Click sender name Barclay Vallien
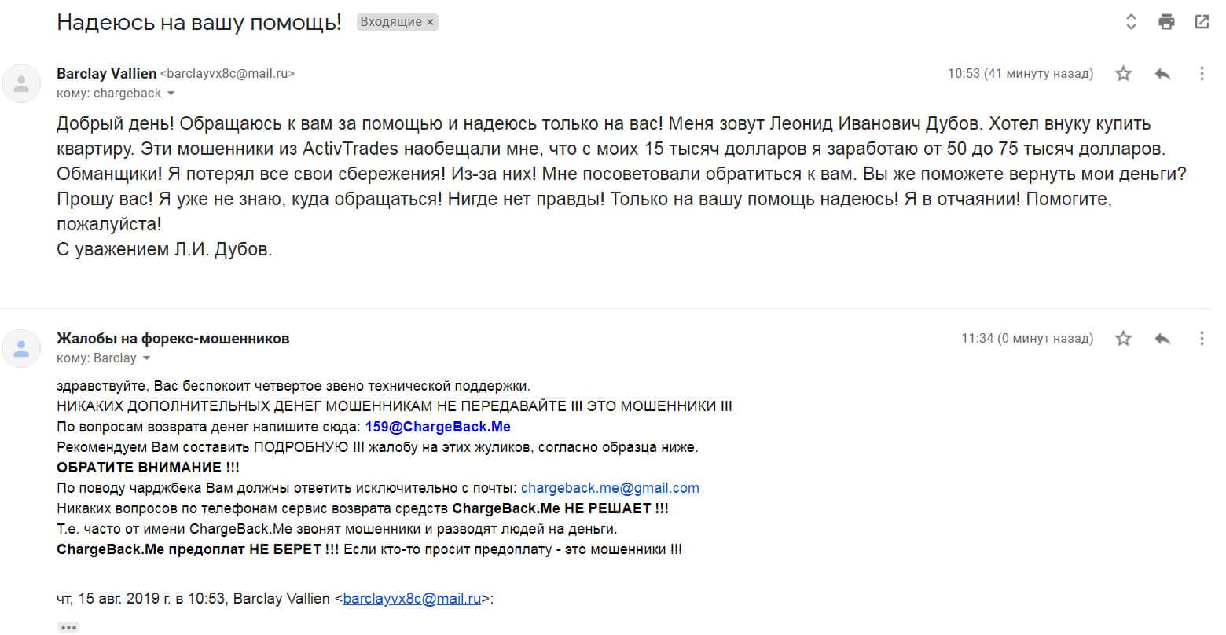Image resolution: width=1226 pixels, height=635 pixels. [106, 73]
